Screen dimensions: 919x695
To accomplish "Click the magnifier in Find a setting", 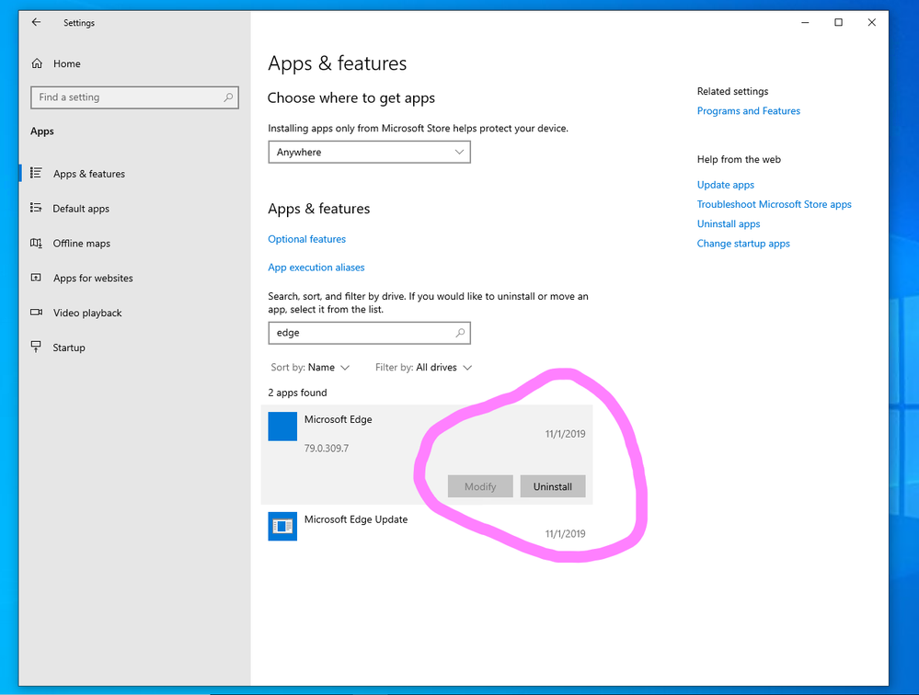I will (228, 97).
